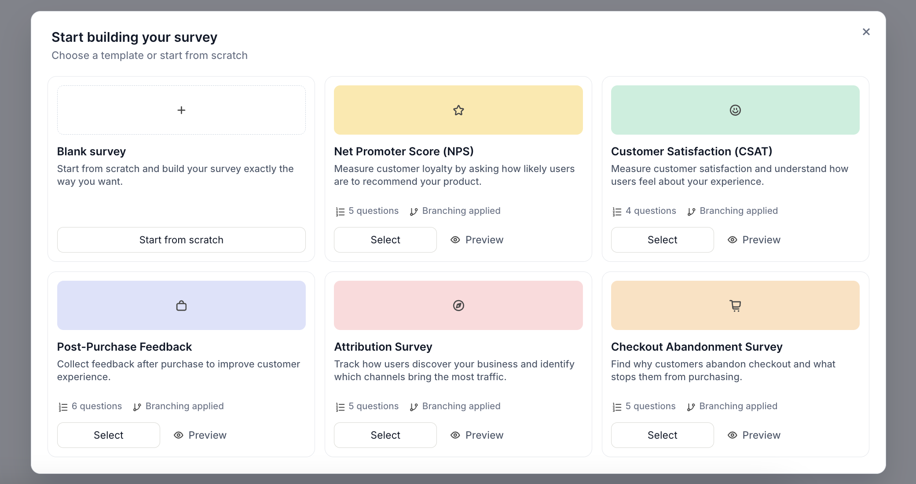Preview the Checkout Abandonment Survey
This screenshot has height=484, width=916.
(x=754, y=435)
